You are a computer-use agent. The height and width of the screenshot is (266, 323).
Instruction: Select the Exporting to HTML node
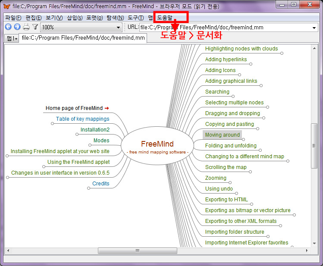(226, 200)
